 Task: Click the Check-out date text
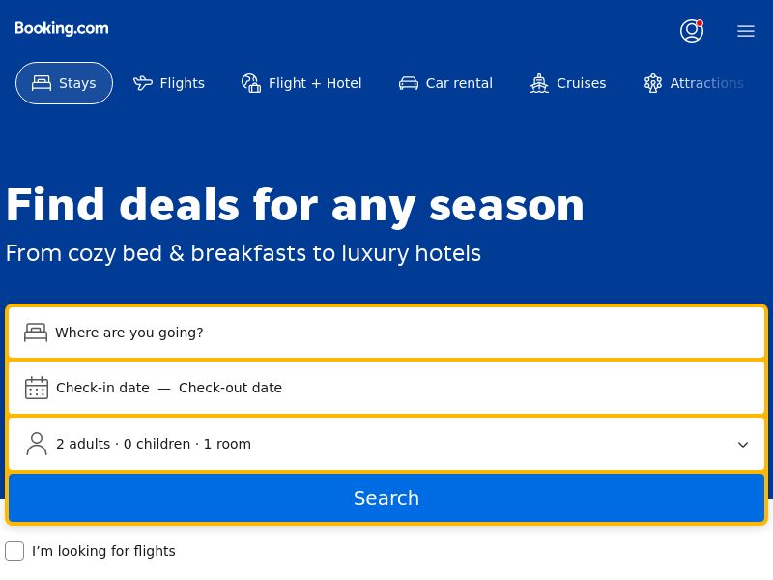click(x=230, y=388)
